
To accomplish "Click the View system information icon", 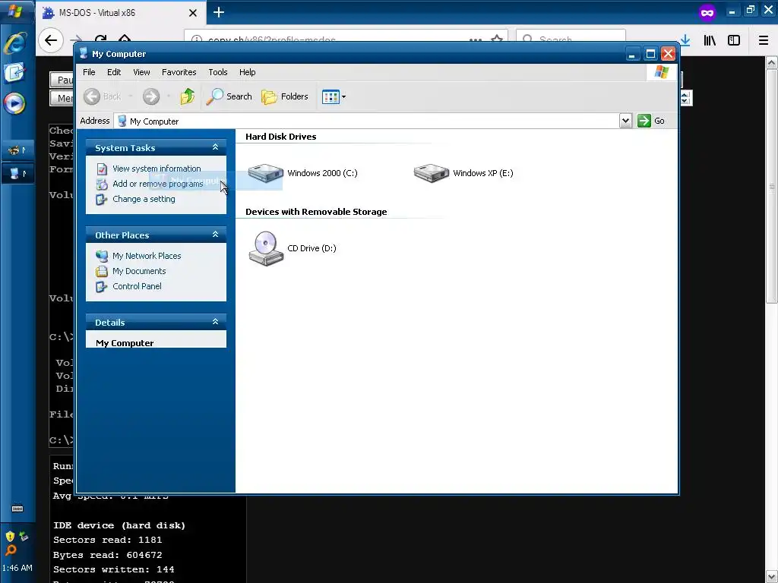I will coord(102,169).
